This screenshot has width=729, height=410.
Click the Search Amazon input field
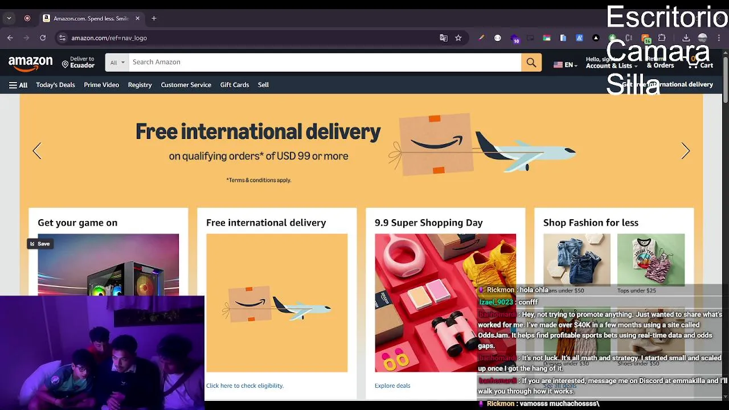325,62
